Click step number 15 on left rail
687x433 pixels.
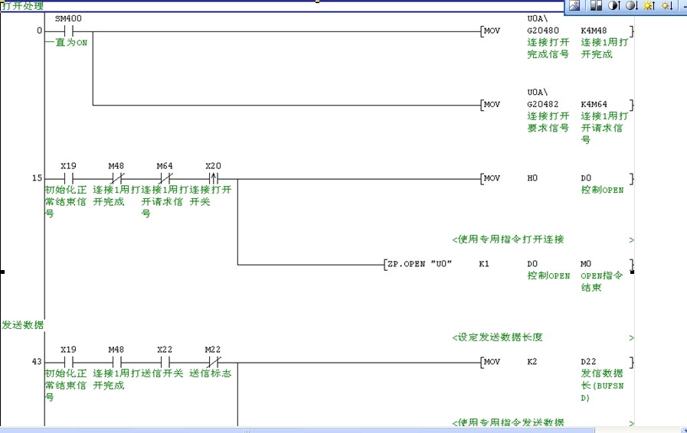pyautogui.click(x=37, y=178)
